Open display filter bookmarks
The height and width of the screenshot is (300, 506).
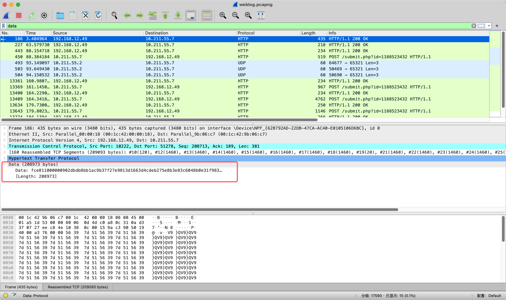click(x=3, y=26)
